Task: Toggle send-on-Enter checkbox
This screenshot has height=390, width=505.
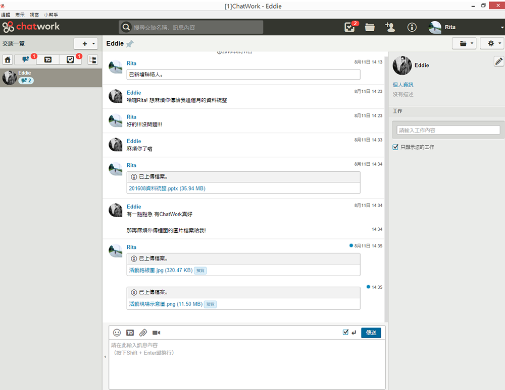Action: [x=345, y=332]
